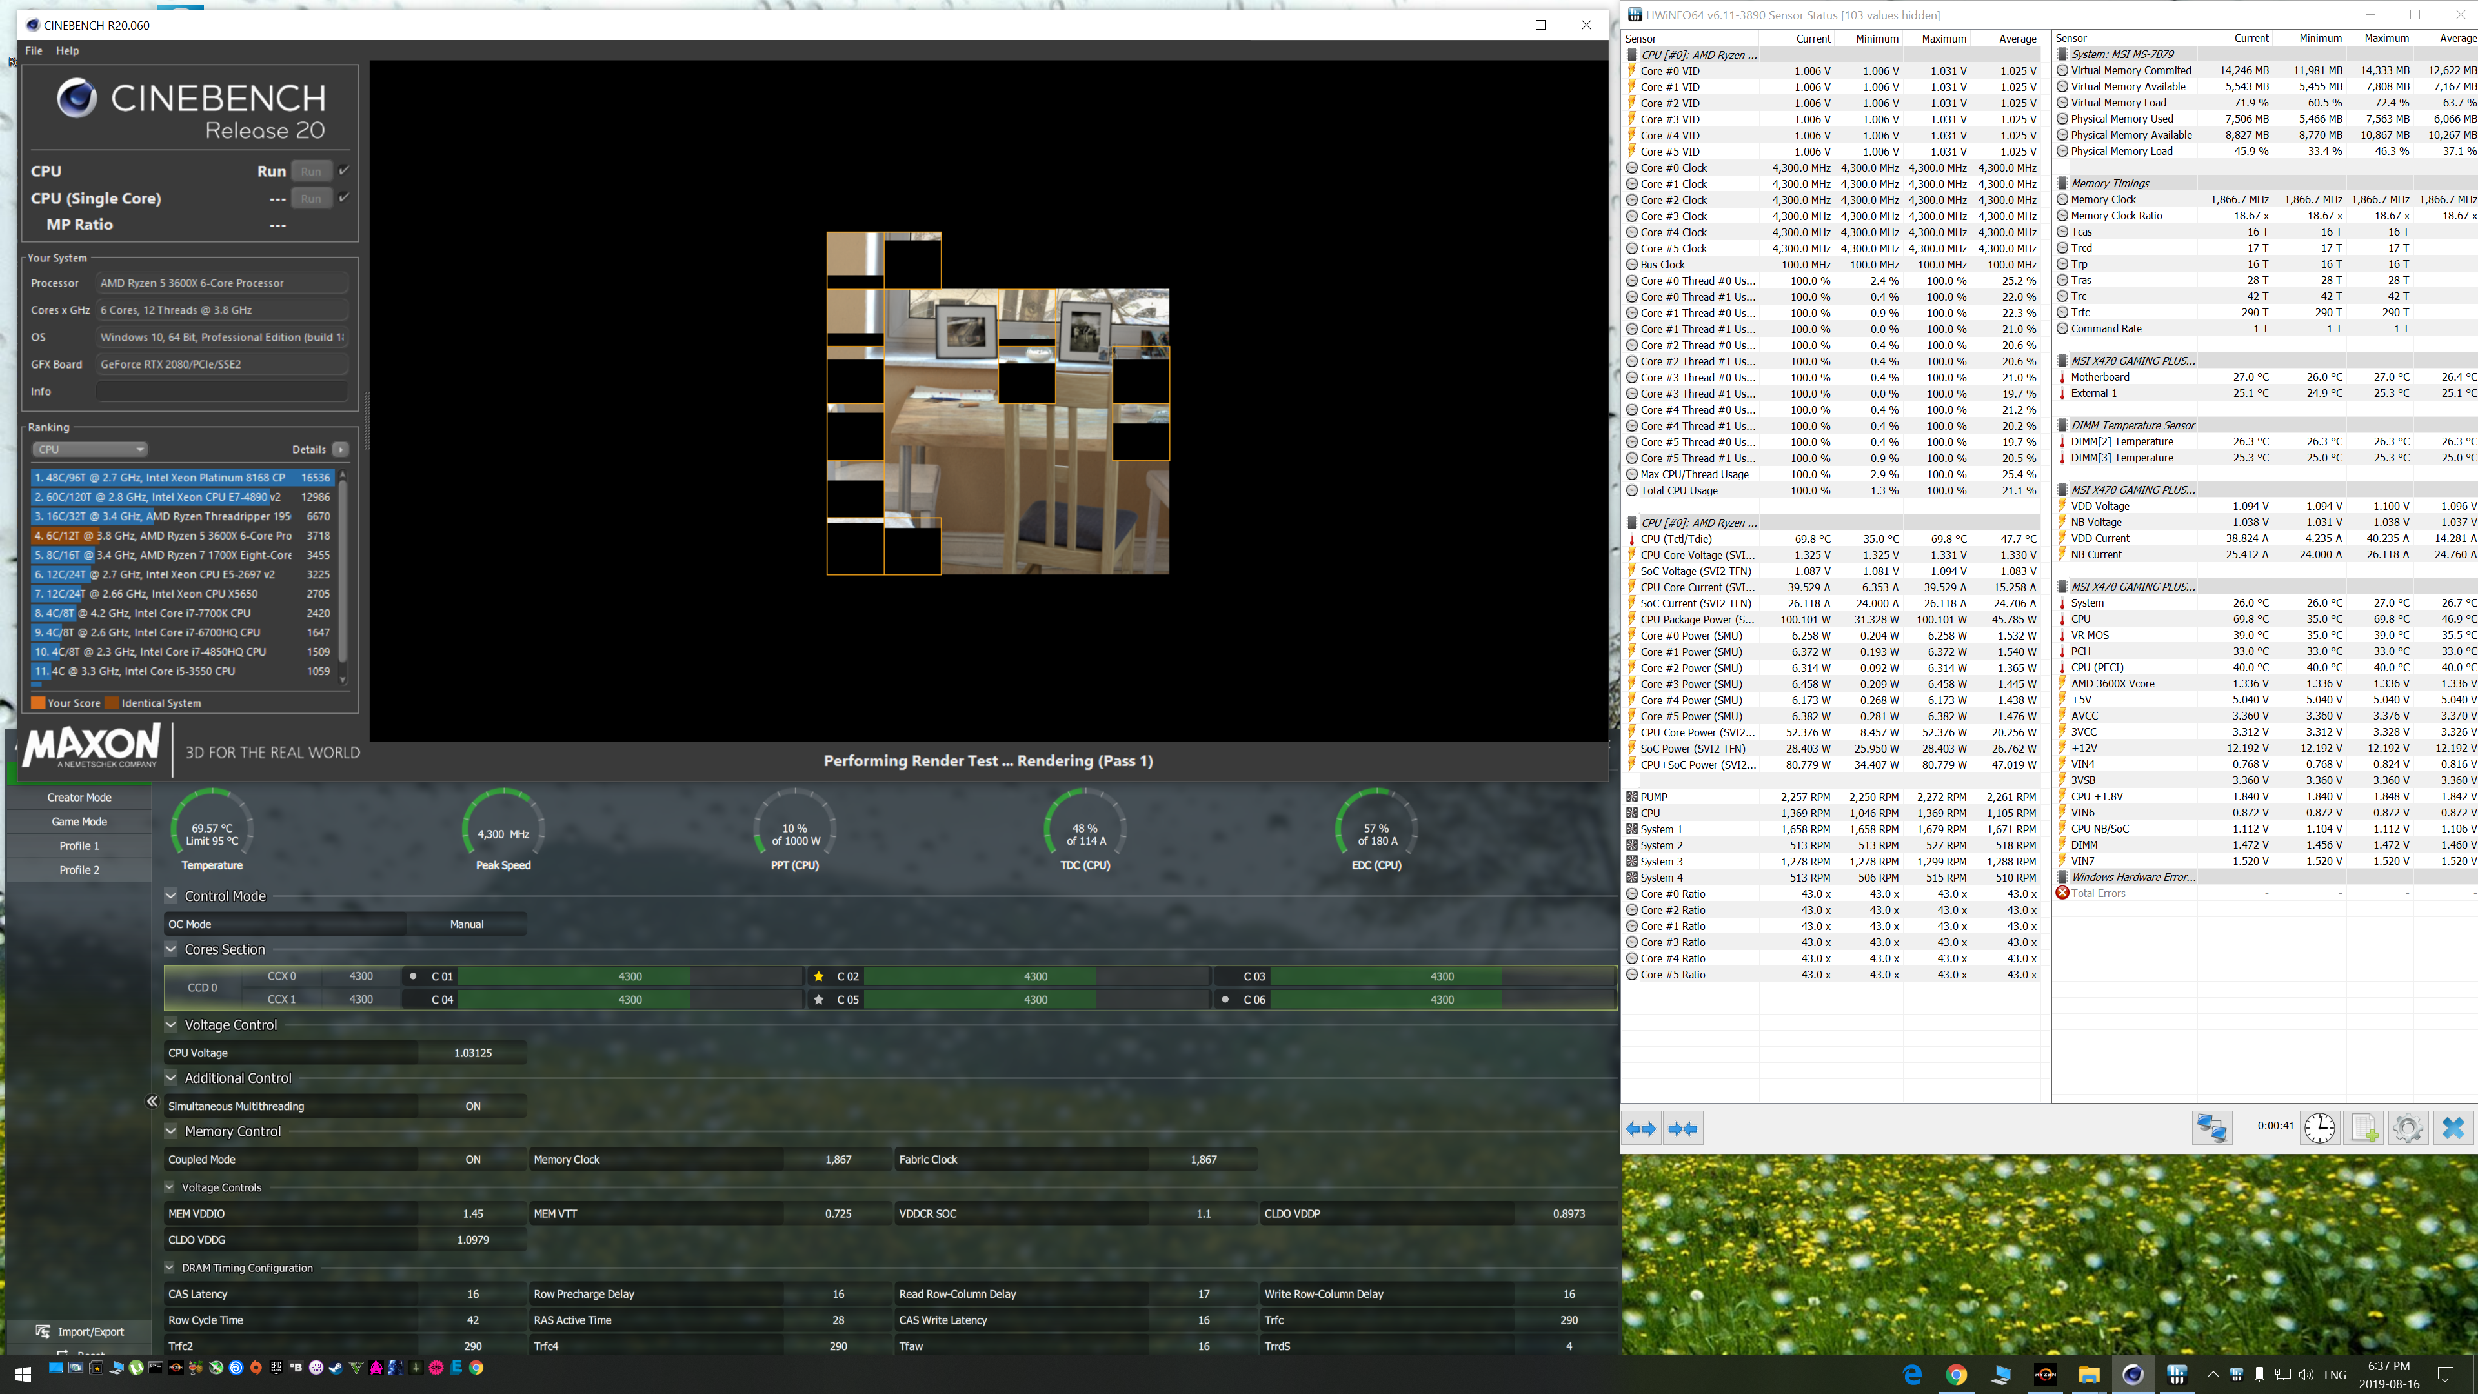Open Cinebench Help menu

pyautogui.click(x=67, y=50)
